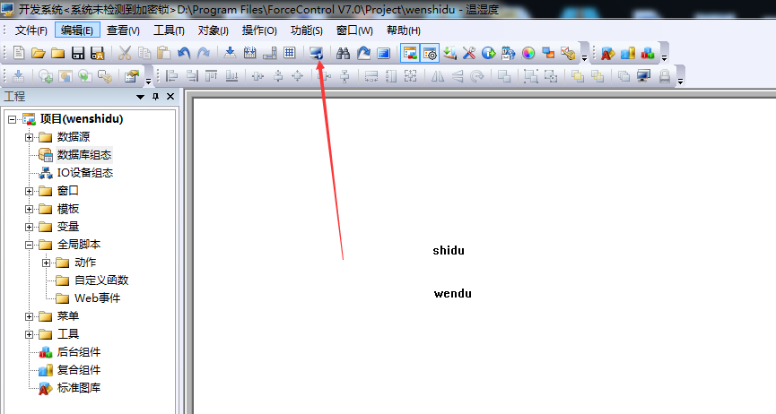Viewport: 776px width, 414px height.
Task: Expand the 窗口 folder
Action: coord(30,191)
